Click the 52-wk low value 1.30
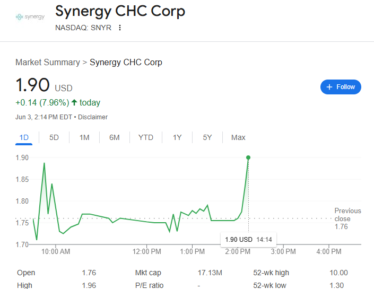The width and height of the screenshot is (374, 289). coord(336,285)
